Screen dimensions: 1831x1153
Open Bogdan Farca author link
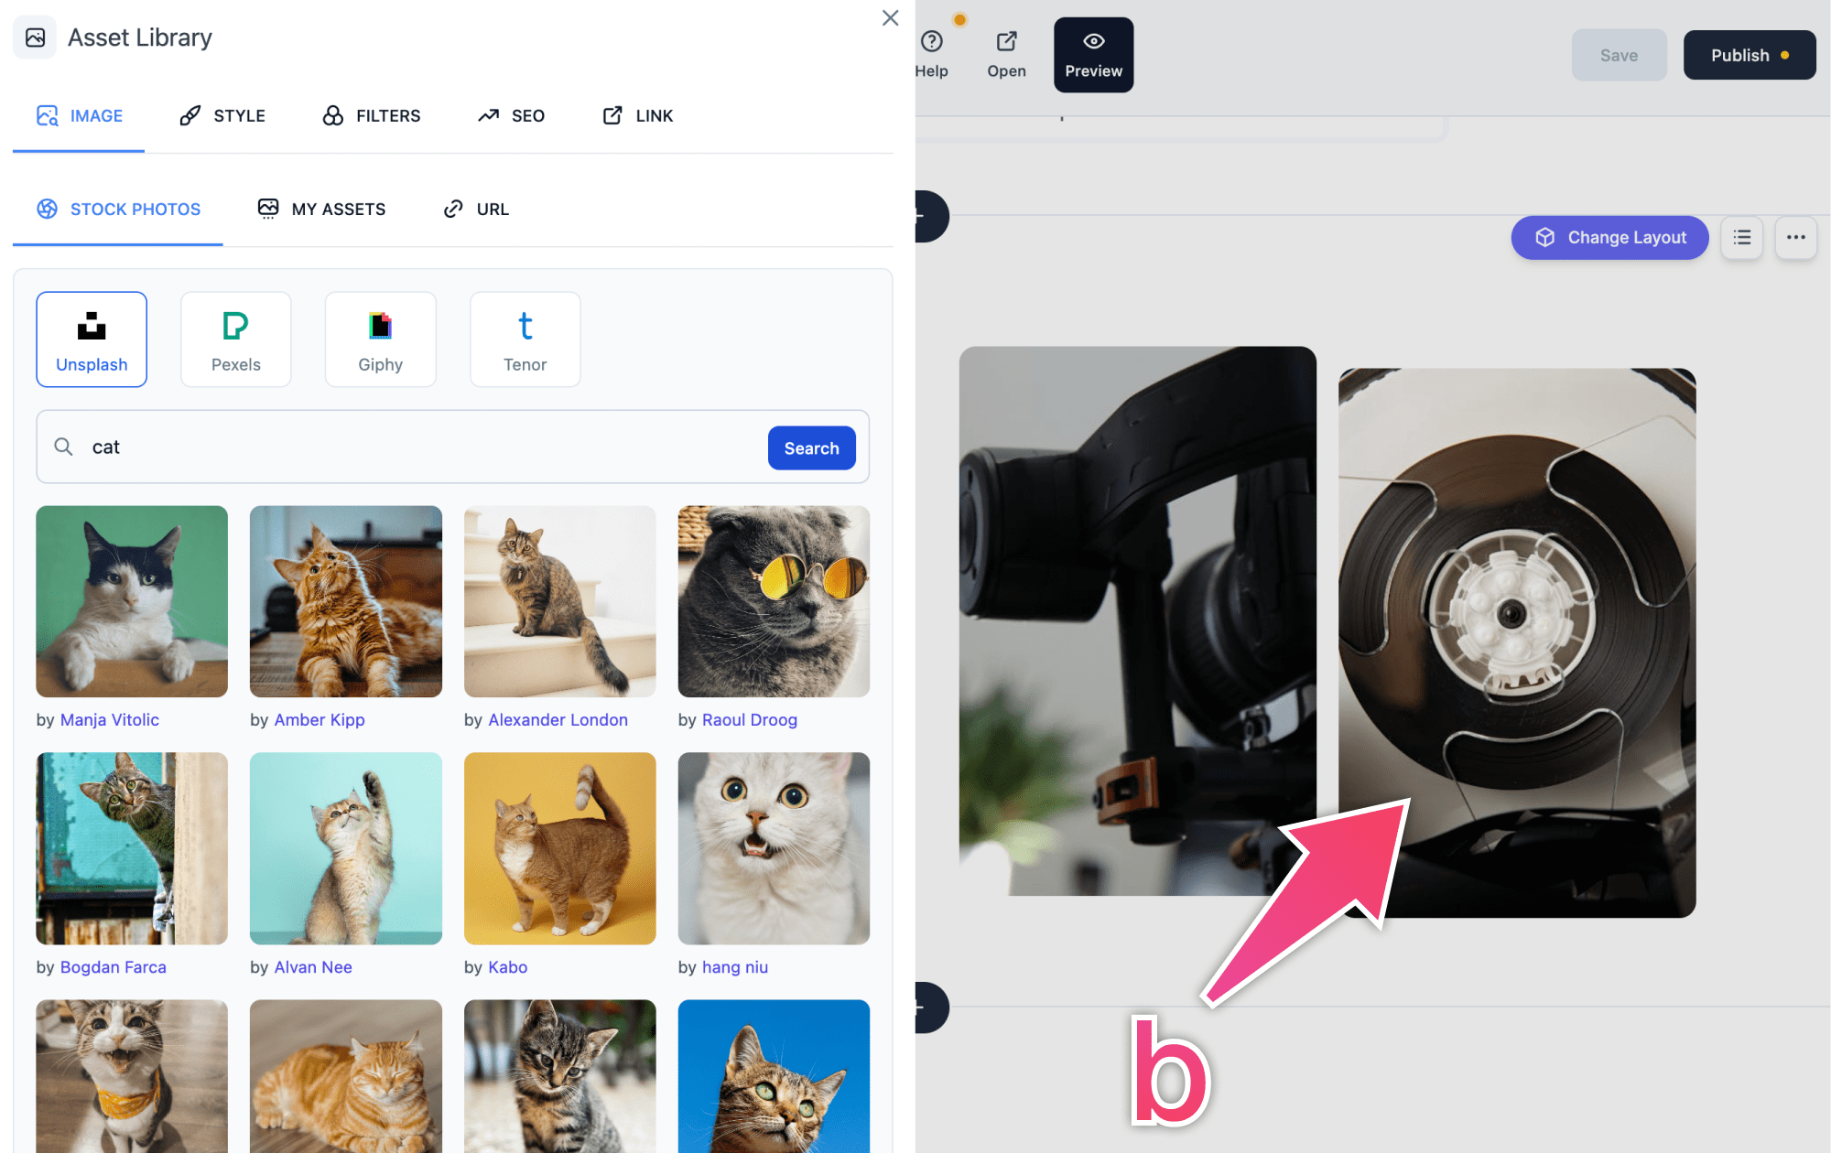pos(114,967)
